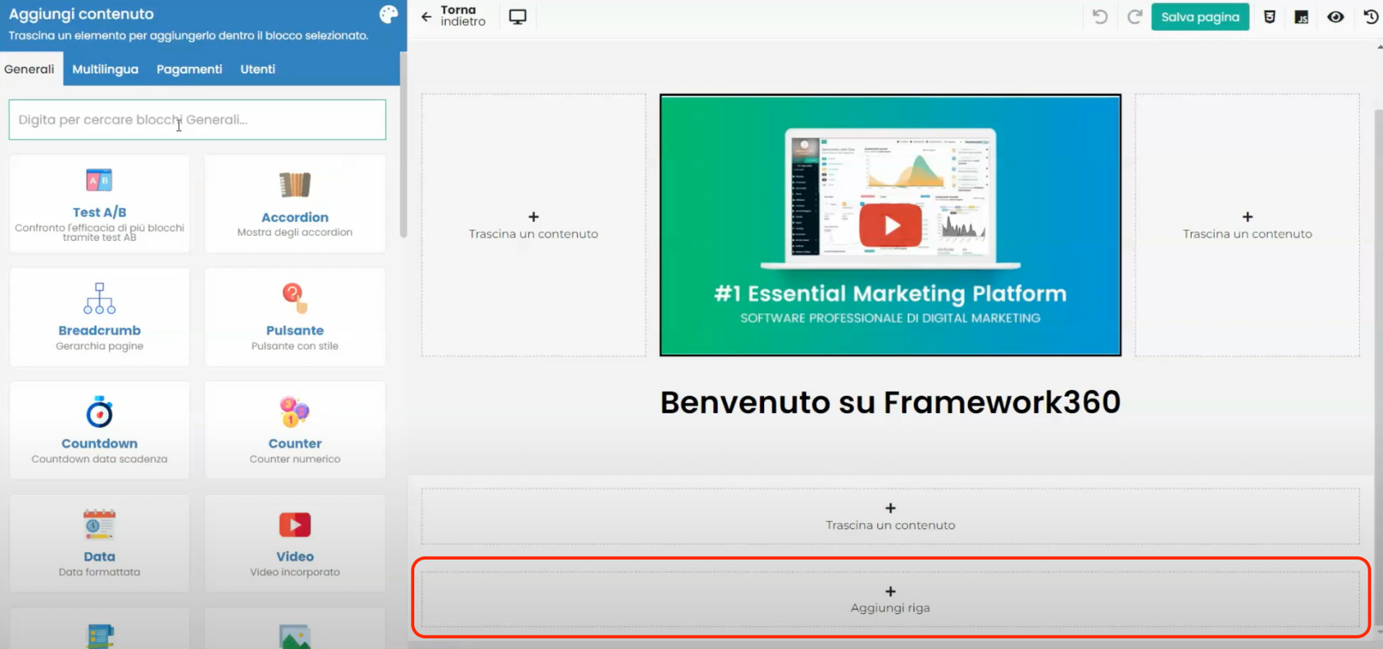Screen dimensions: 1383x649
Task: Toggle page preview eye icon
Action: [x=1335, y=17]
